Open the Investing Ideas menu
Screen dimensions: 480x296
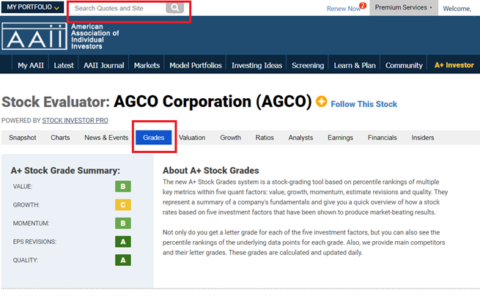coord(256,65)
